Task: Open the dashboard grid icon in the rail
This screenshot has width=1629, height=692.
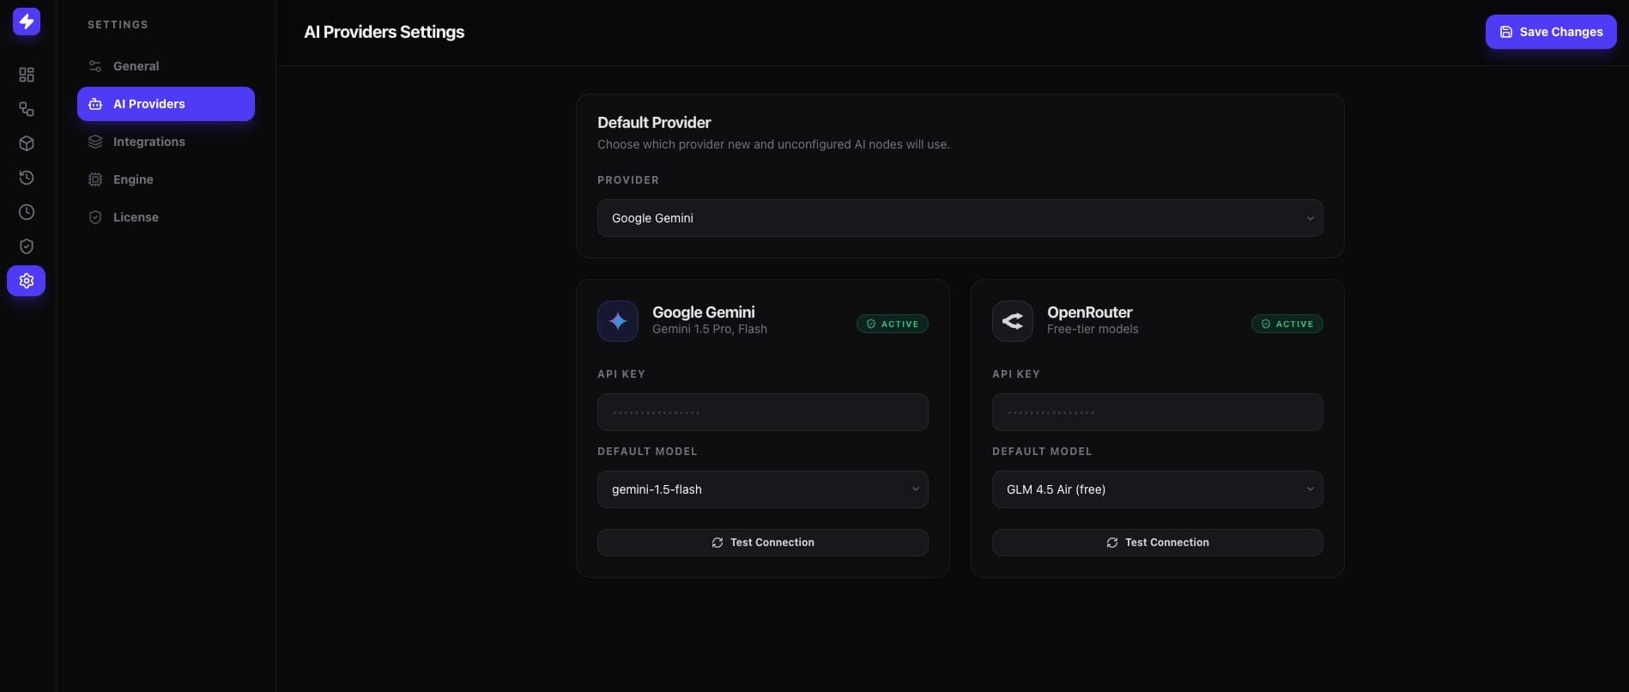Action: [27, 75]
